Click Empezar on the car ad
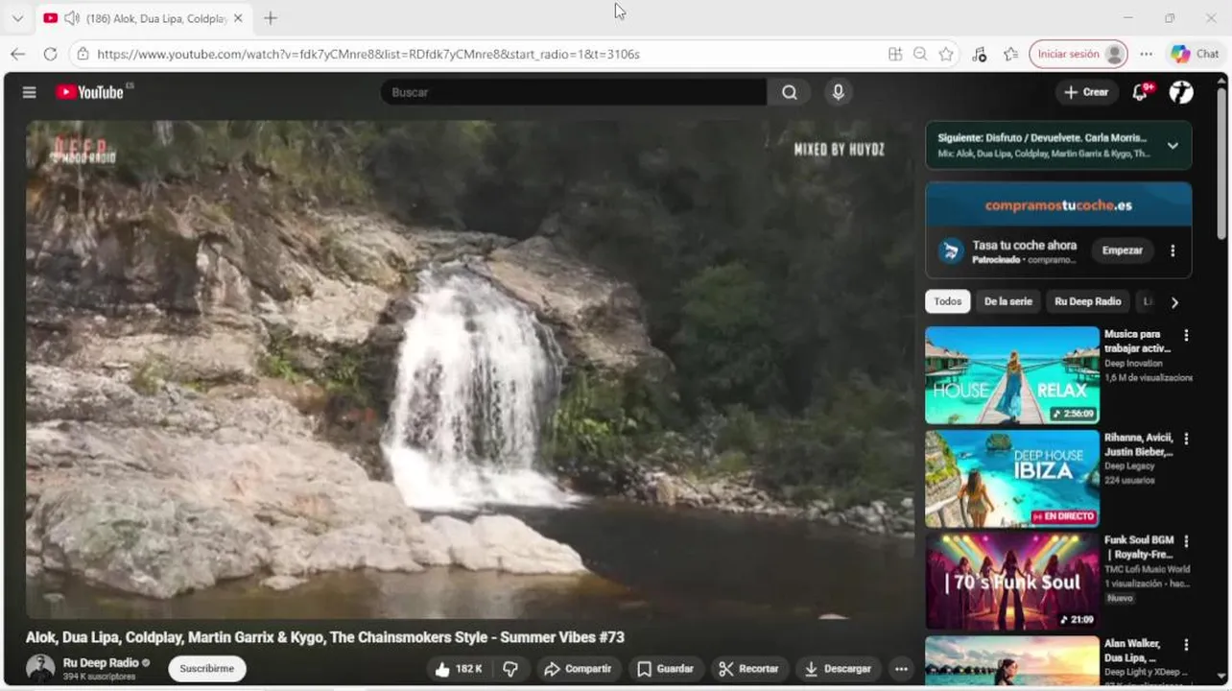The width and height of the screenshot is (1232, 691). [x=1122, y=250]
